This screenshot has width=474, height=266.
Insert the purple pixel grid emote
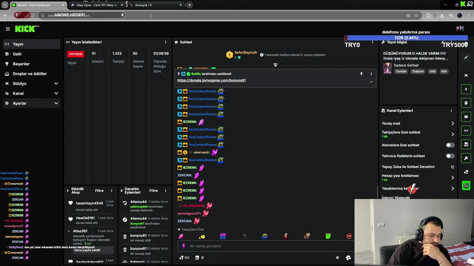tap(223, 236)
